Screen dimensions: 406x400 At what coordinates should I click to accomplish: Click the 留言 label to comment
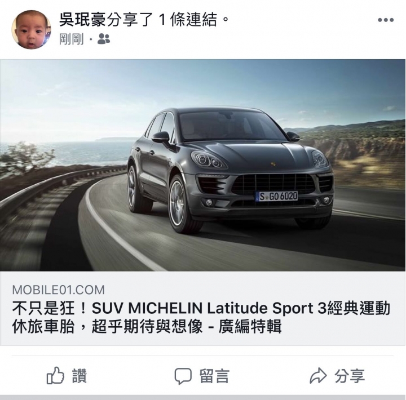[214, 376]
